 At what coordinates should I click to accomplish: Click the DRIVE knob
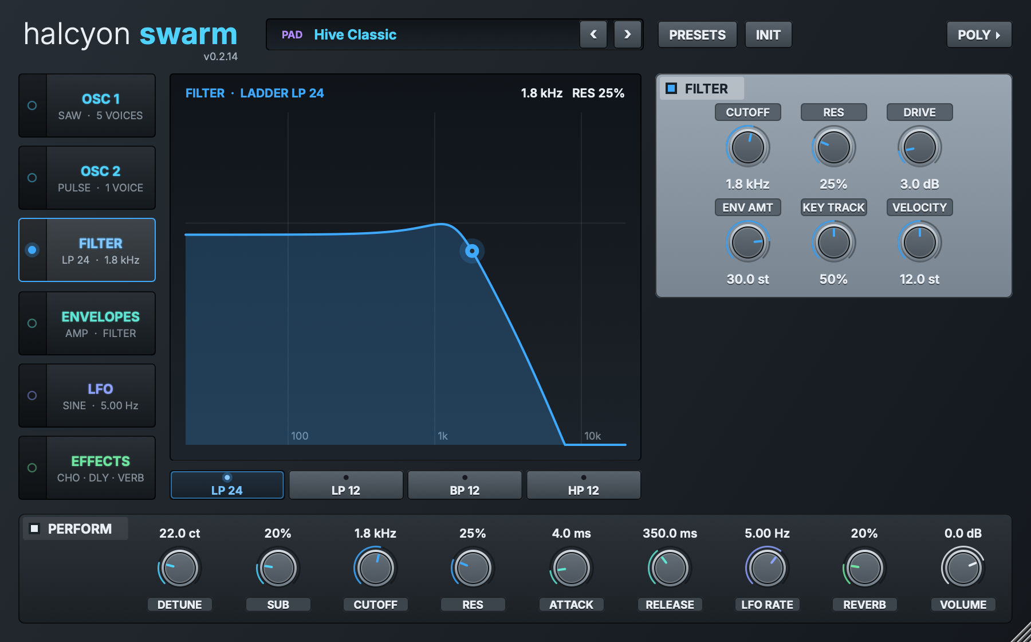pyautogui.click(x=920, y=147)
